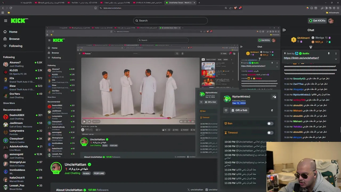The height and width of the screenshot is (192, 341).
Task: Open the AdeleAndAndy recommended channel
Action: click(x=23, y=148)
